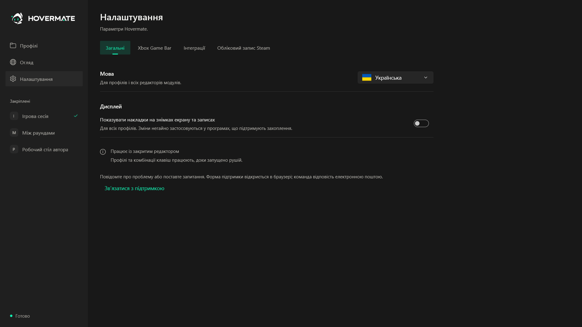Click the info icon beside Працює із закритим редактором

tap(103, 152)
